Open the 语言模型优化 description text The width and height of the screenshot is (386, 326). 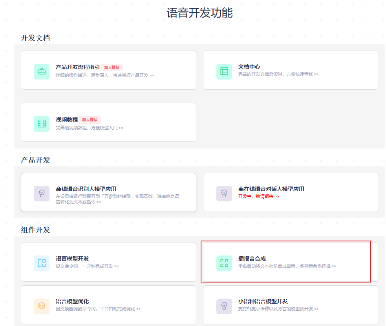[x=98, y=309]
